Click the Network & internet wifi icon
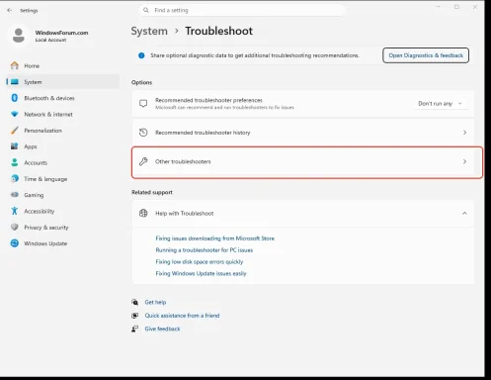The image size is (491, 380). tap(15, 114)
